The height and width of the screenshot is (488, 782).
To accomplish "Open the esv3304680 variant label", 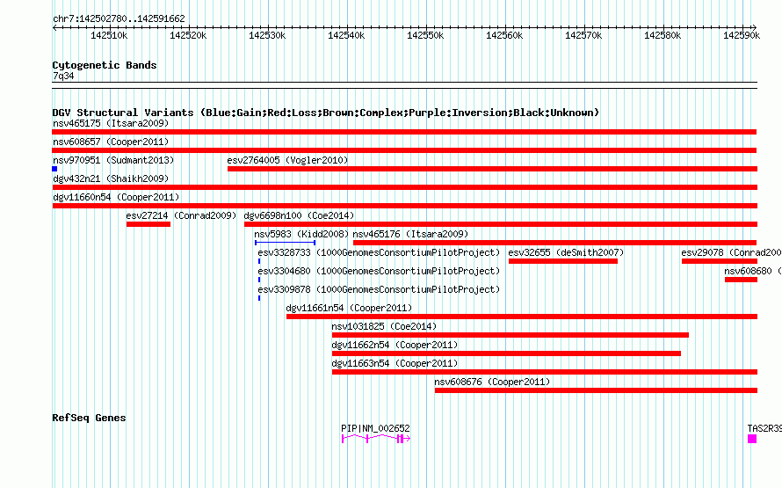I will 379,271.
